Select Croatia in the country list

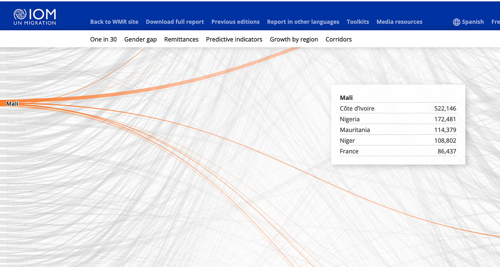(x=15, y=217)
